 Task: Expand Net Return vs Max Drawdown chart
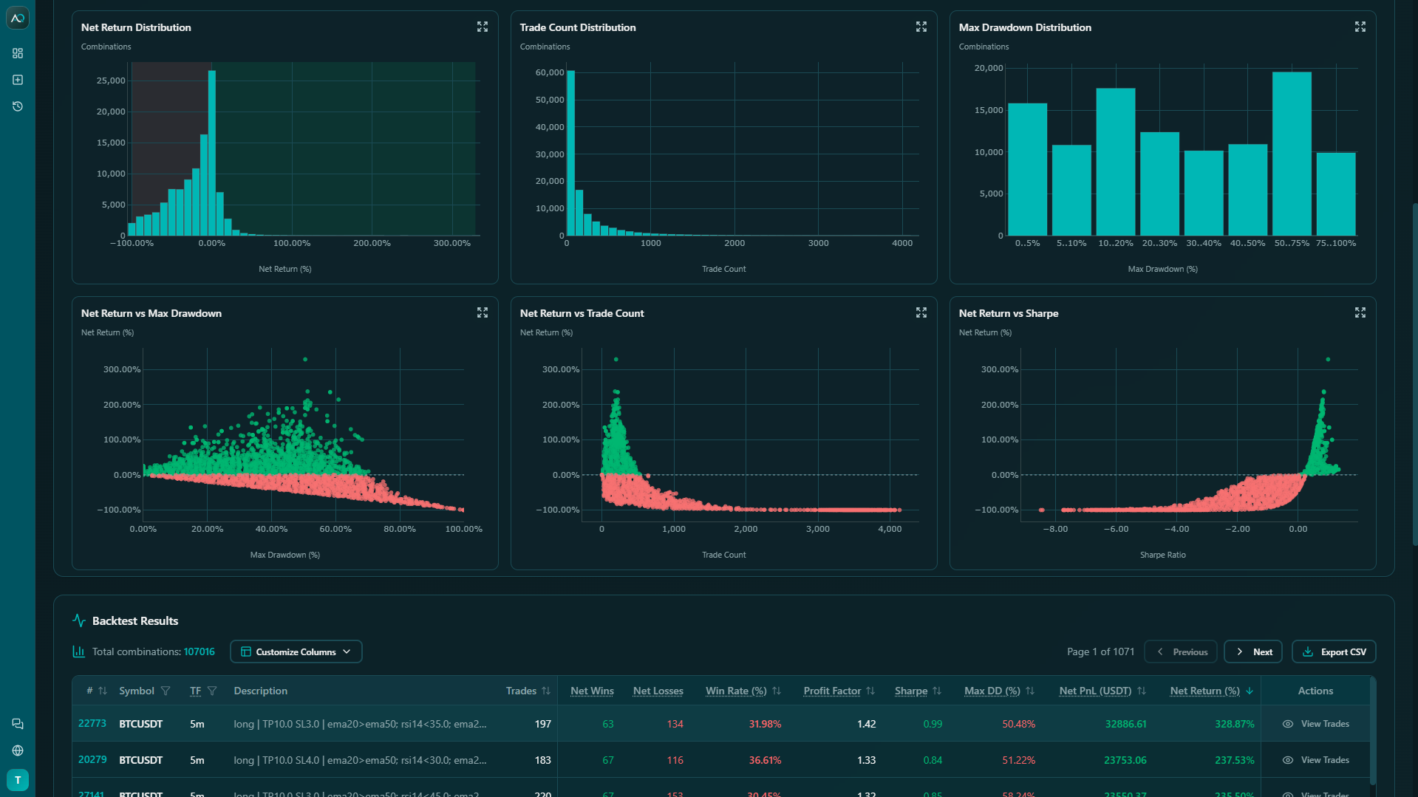point(483,312)
